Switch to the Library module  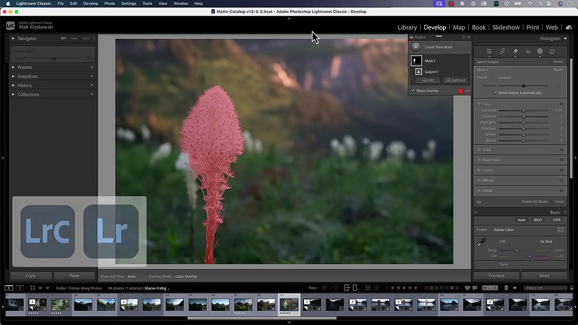tap(407, 27)
